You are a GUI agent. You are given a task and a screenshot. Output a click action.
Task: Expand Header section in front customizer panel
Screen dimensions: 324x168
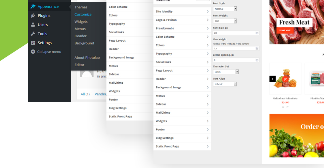point(182,79)
